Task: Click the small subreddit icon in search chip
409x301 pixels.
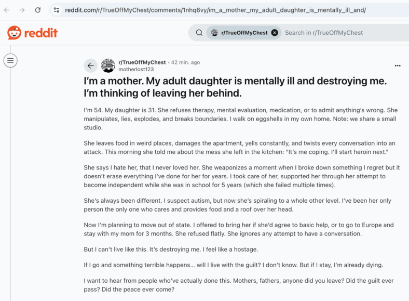Action: pyautogui.click(x=214, y=33)
